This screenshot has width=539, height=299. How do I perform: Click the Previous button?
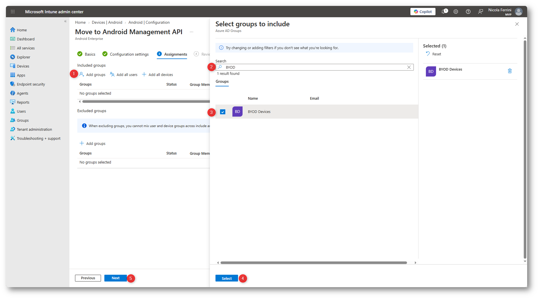[88, 278]
